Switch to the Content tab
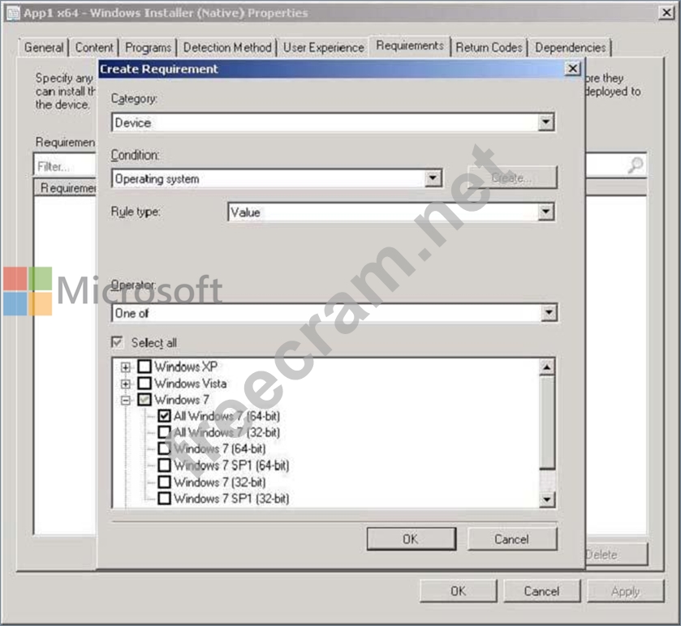Image resolution: width=681 pixels, height=626 pixels. (94, 47)
